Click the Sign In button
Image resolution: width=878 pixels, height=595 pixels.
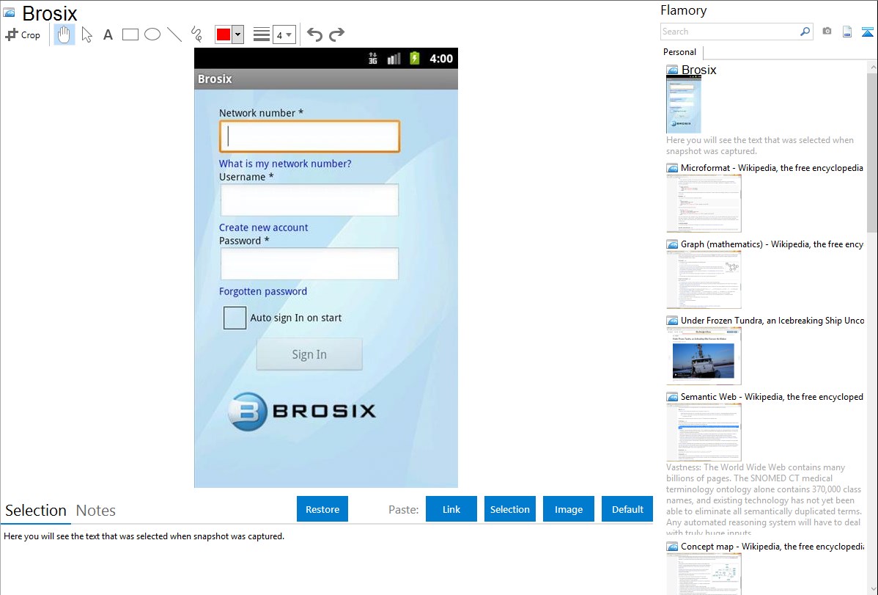309,354
